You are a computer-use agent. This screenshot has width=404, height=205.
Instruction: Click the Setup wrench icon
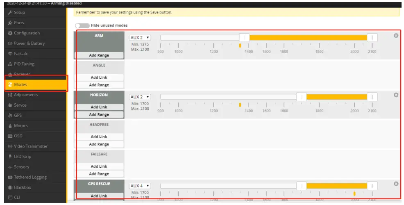tap(10, 12)
